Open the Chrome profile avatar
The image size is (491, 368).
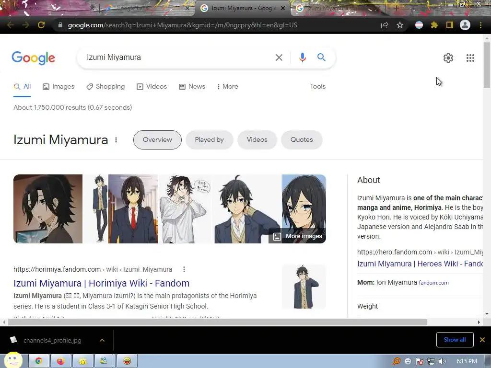(465, 25)
